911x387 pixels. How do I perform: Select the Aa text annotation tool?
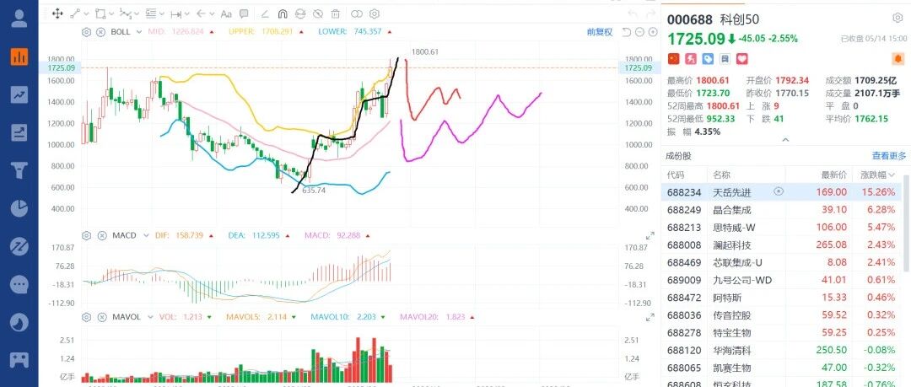pos(226,13)
